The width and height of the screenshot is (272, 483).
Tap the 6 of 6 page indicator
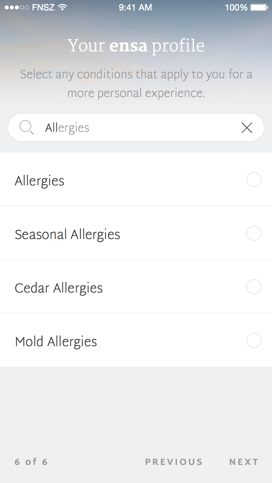click(31, 462)
